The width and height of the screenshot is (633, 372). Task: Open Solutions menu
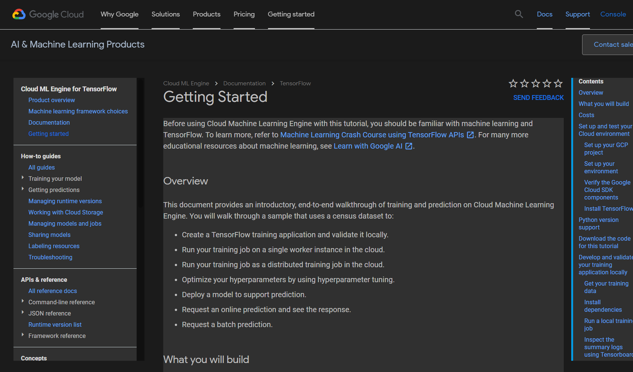click(x=165, y=14)
